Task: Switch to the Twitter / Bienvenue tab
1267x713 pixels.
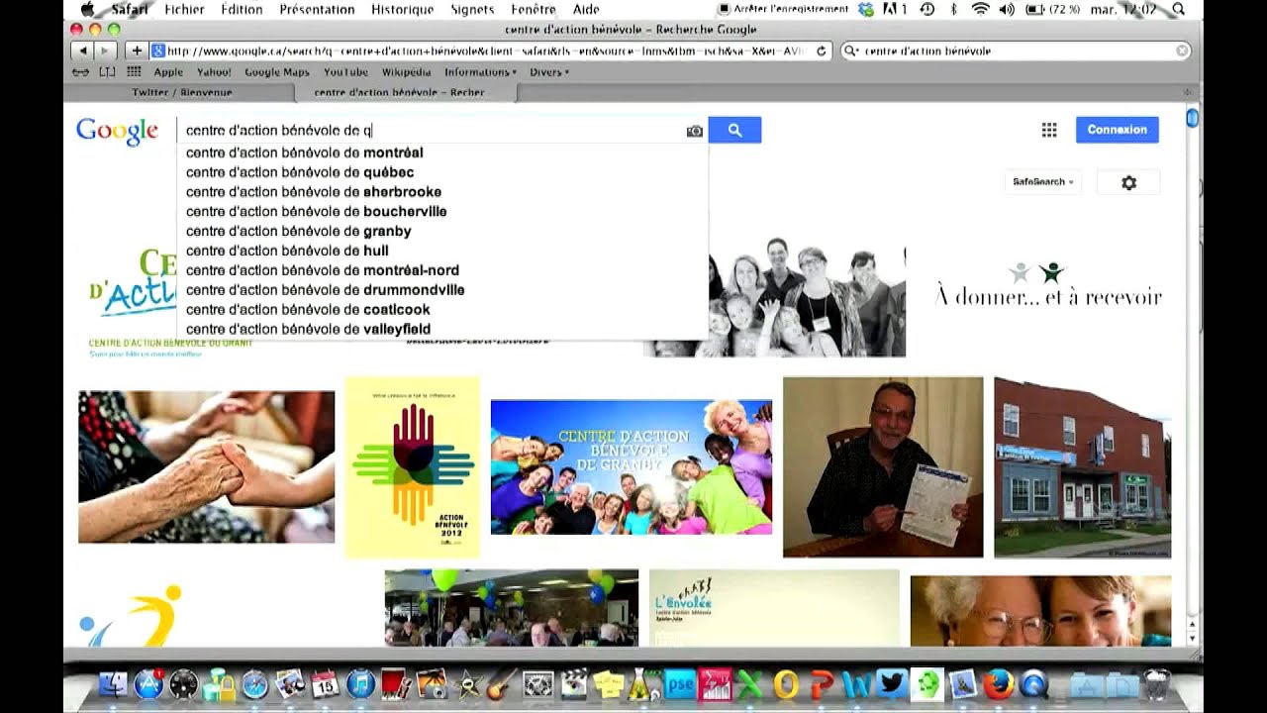Action: pyautogui.click(x=182, y=92)
